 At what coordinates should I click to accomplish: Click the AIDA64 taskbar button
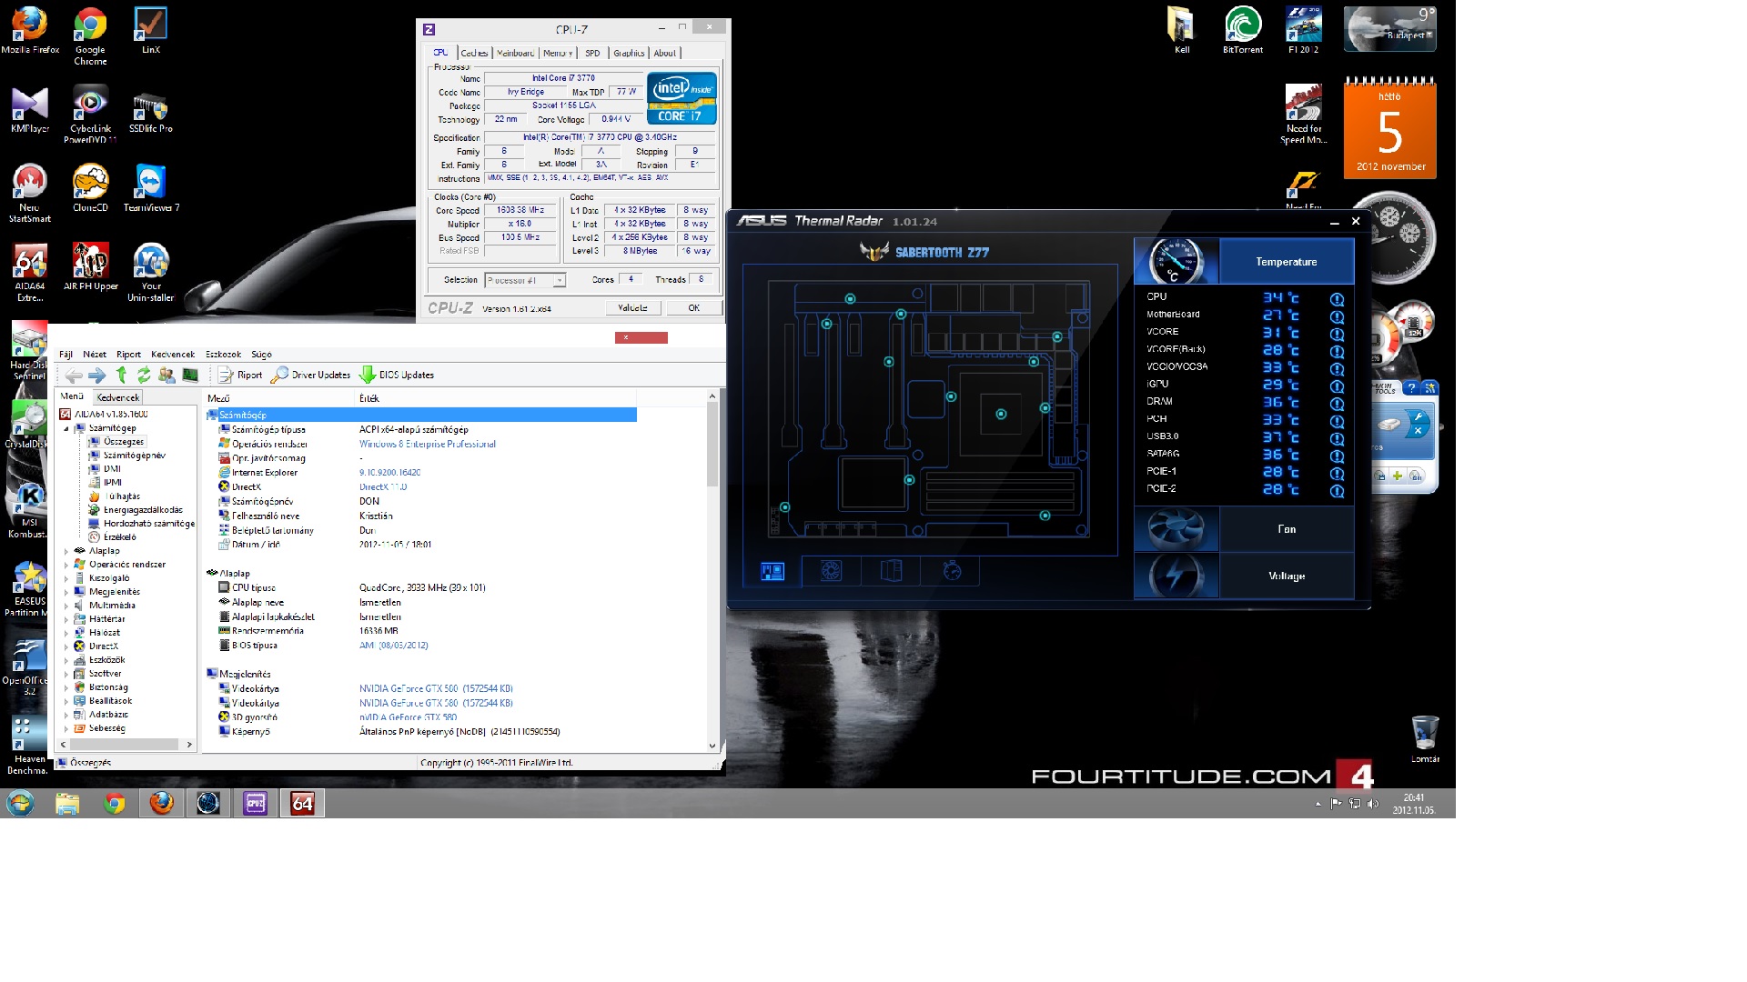(302, 803)
